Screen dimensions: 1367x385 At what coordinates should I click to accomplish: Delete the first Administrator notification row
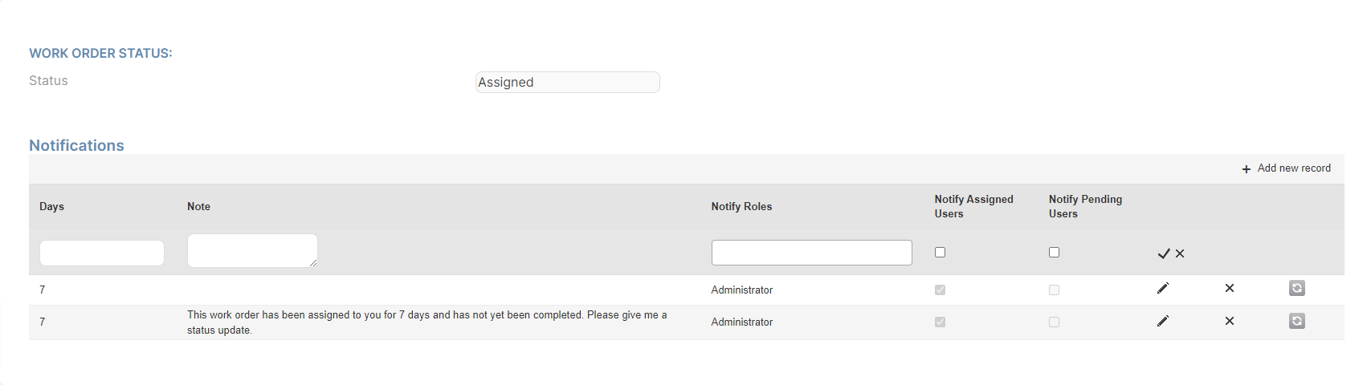pos(1230,288)
